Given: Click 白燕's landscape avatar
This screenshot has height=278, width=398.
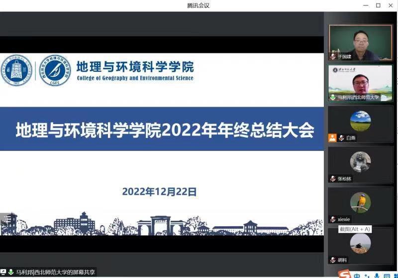Looking at the screenshot, I should coord(361,121).
